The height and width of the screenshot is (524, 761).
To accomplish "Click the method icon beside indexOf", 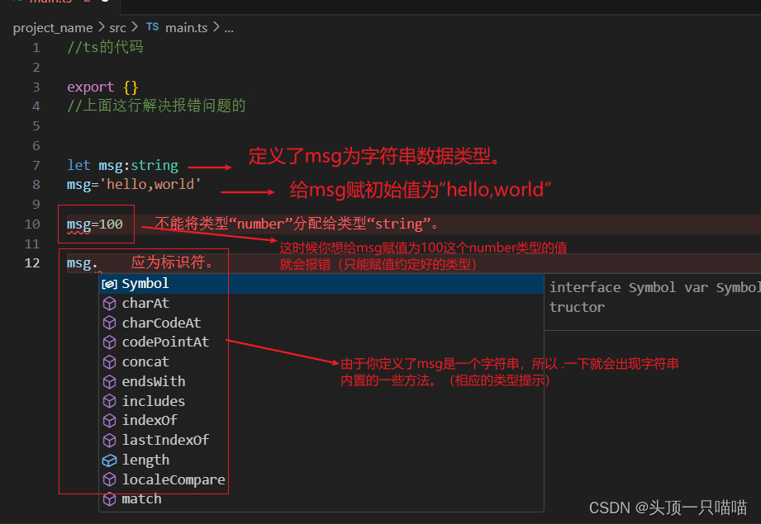I will point(110,421).
